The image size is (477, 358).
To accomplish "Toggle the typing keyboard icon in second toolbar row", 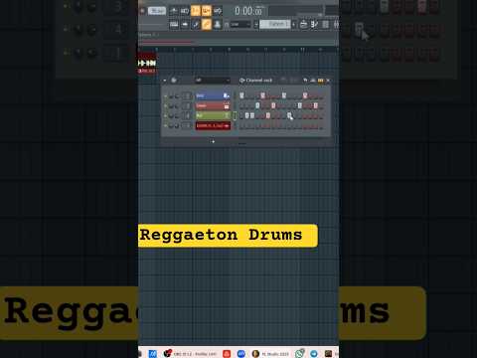I will [174, 24].
